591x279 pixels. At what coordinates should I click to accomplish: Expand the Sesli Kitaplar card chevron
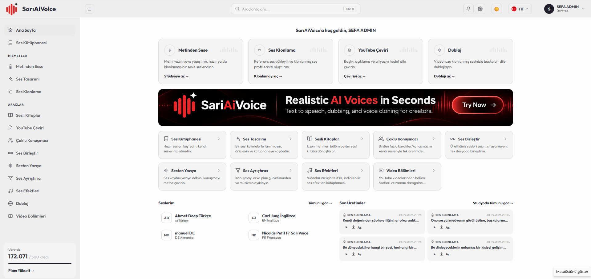tap(362, 139)
